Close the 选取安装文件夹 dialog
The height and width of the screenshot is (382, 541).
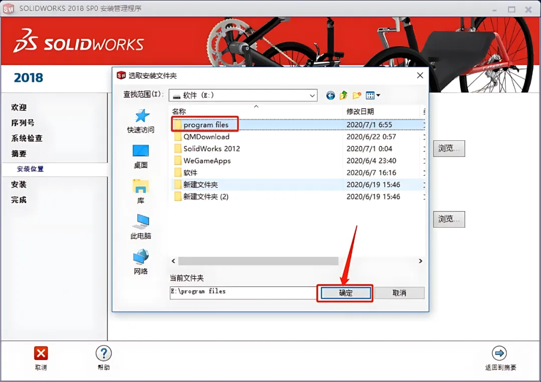(x=420, y=75)
